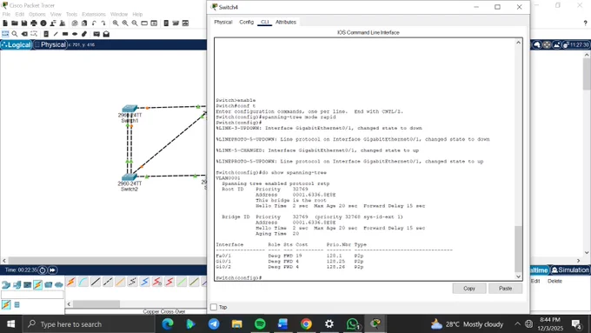The image size is (591, 333).
Task: Select the Copper Cross-Over dashed cable
Action: pos(108,282)
